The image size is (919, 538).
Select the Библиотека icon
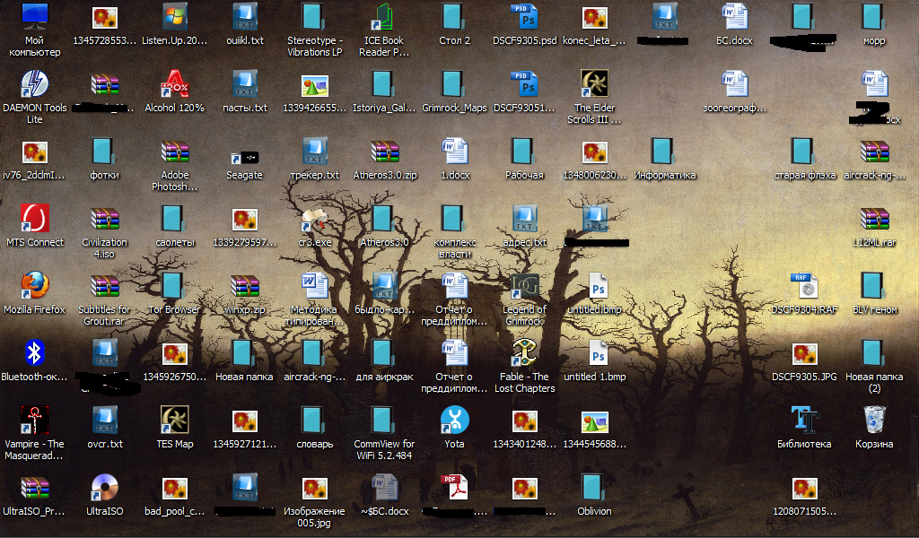pyautogui.click(x=804, y=421)
